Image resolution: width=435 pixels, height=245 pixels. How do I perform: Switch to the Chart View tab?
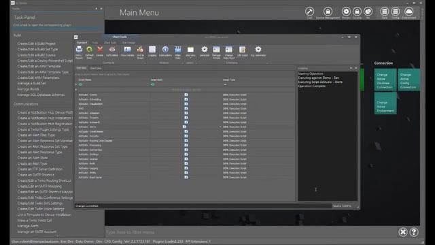tap(96, 68)
